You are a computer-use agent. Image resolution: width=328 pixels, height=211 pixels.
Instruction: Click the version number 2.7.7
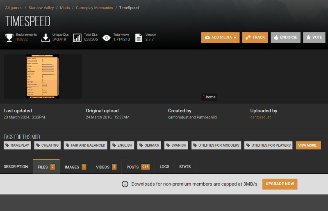pos(150,39)
